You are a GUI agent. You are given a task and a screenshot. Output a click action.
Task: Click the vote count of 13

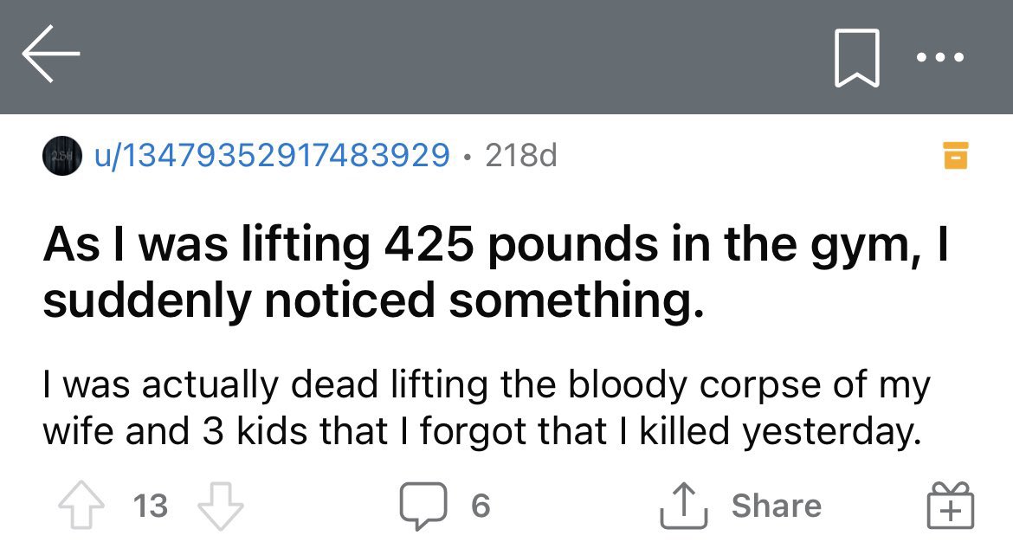point(150,506)
